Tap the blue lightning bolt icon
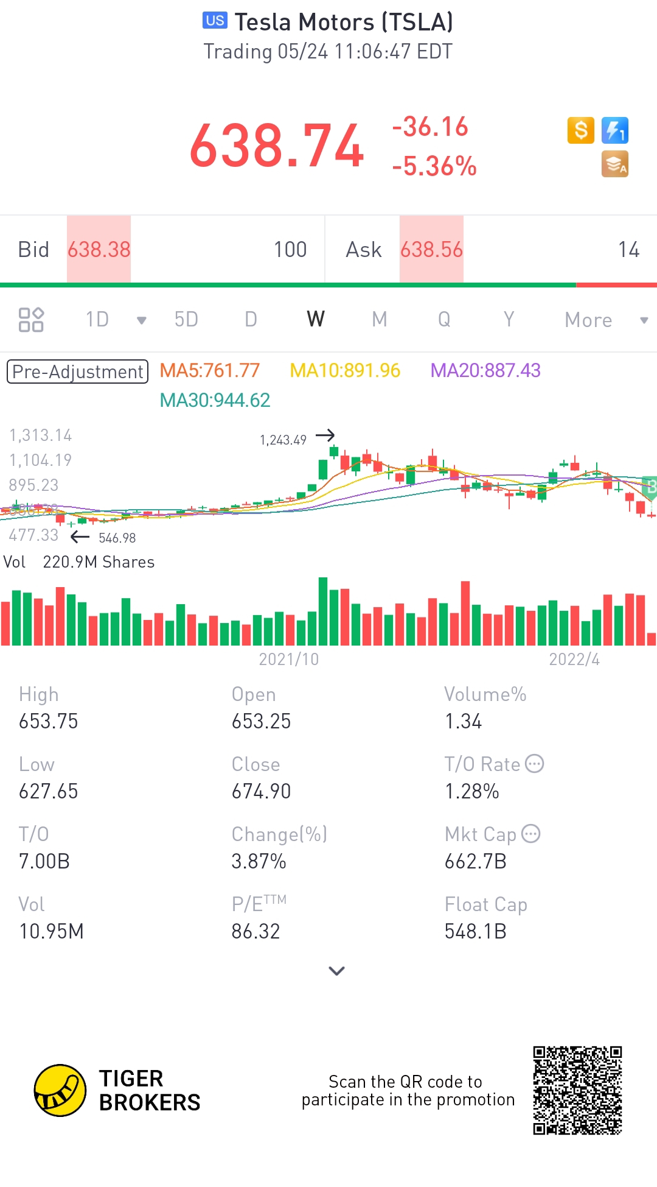 [x=614, y=130]
